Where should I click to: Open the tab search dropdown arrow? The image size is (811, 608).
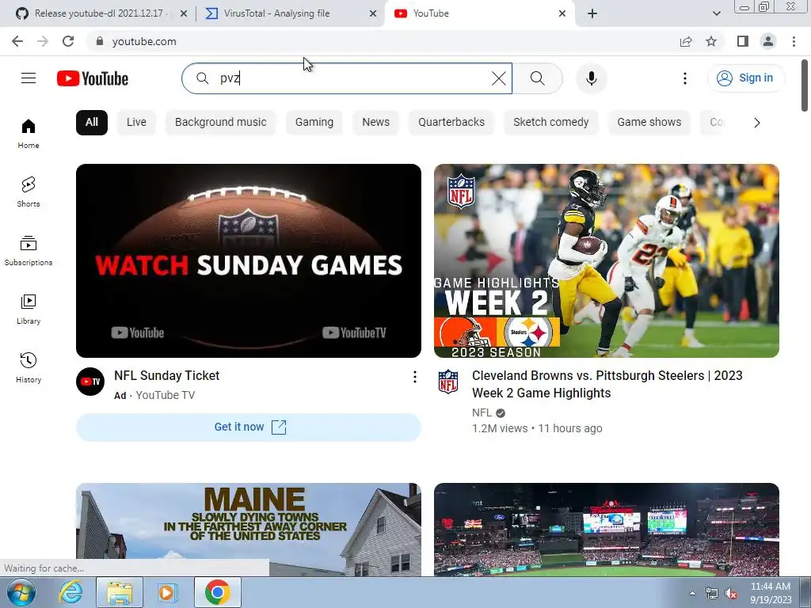coord(716,13)
